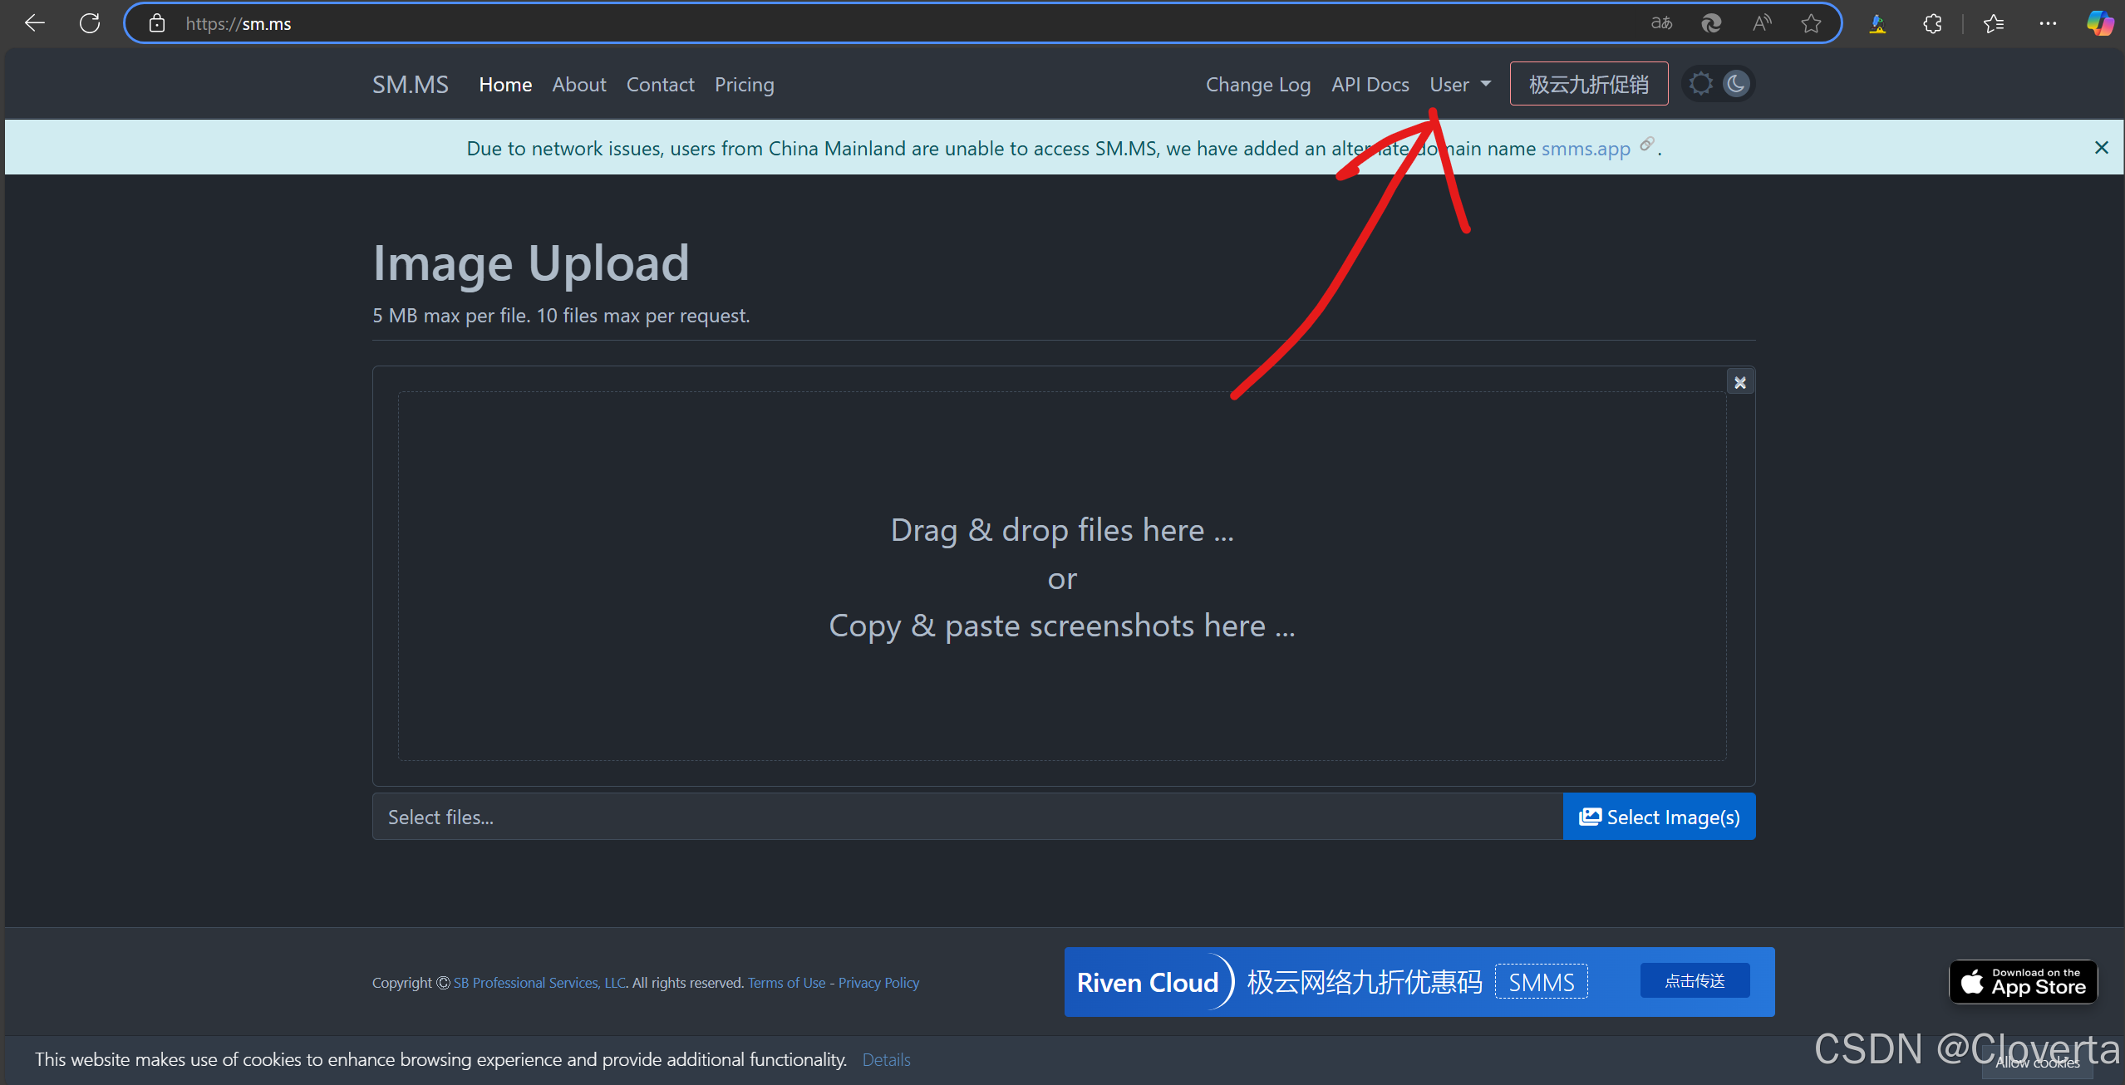Open favorites list icon
Viewport: 2125px width, 1085px height.
[x=1994, y=23]
